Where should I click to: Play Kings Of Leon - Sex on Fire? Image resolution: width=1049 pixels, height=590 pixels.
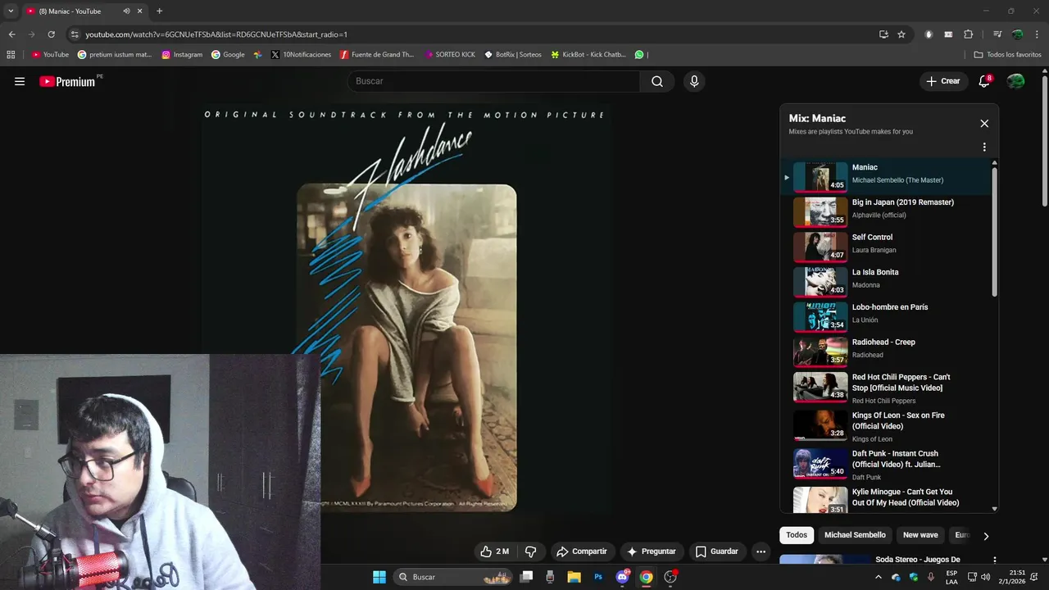coord(886,426)
